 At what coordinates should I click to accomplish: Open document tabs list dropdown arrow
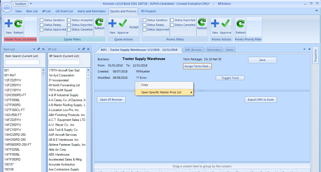tap(305, 49)
